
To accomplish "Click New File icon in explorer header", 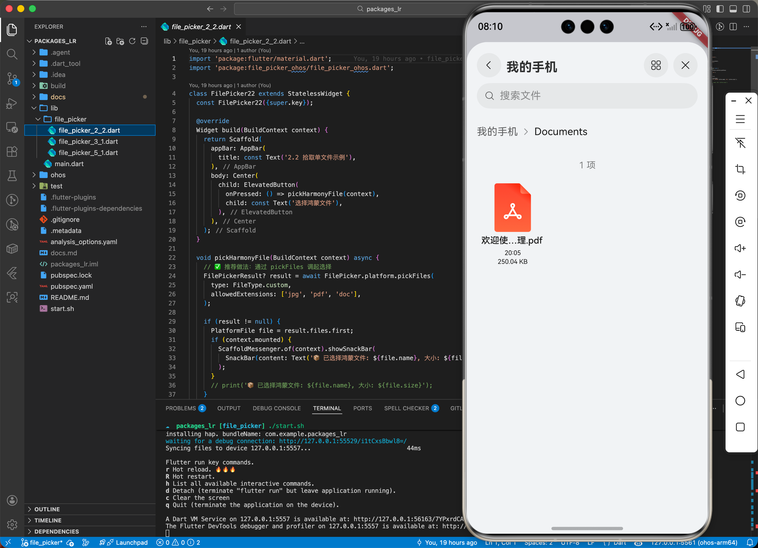I will point(108,41).
